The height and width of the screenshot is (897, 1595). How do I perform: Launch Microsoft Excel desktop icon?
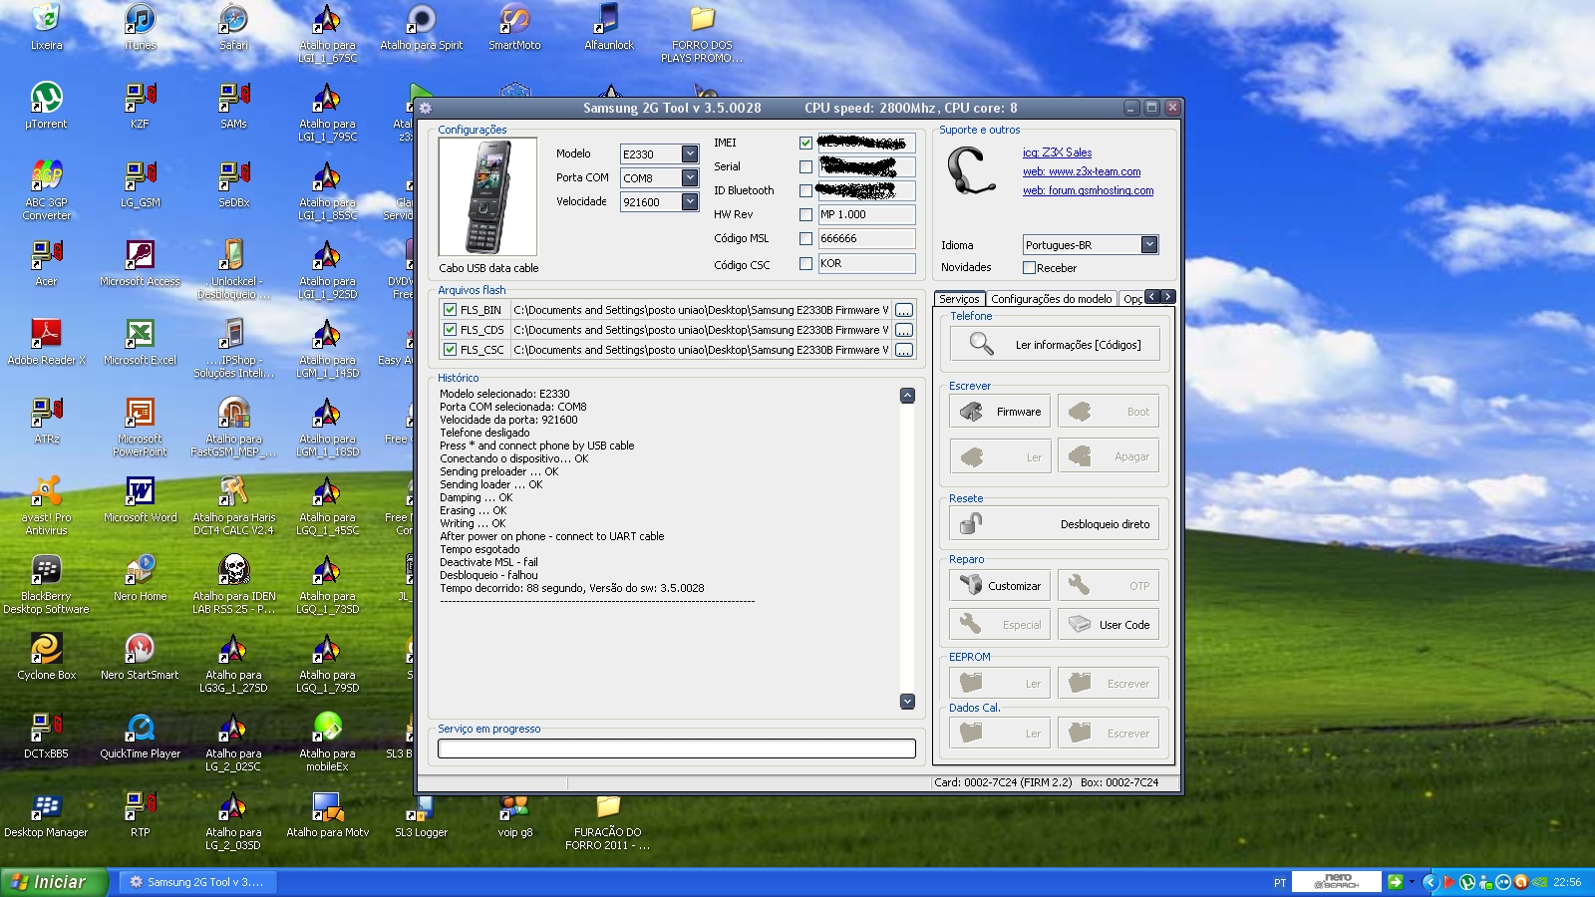click(140, 341)
